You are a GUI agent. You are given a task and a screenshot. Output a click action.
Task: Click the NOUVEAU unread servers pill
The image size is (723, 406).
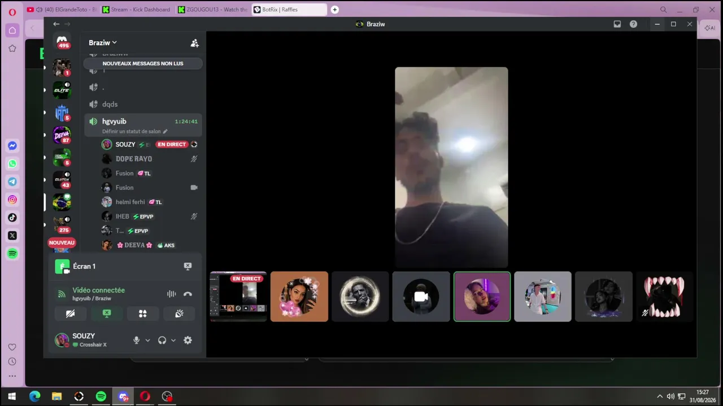62,242
